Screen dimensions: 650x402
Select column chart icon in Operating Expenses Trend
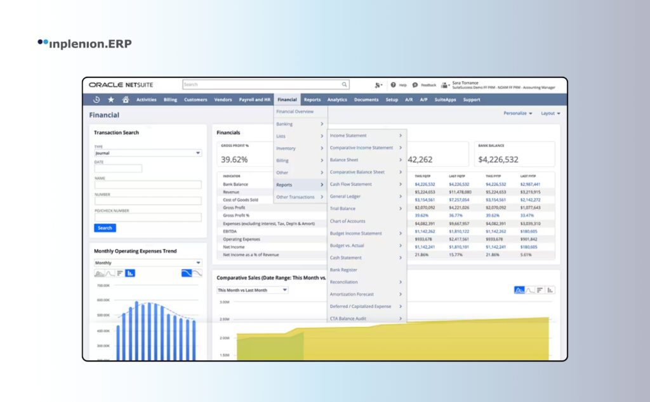(130, 273)
